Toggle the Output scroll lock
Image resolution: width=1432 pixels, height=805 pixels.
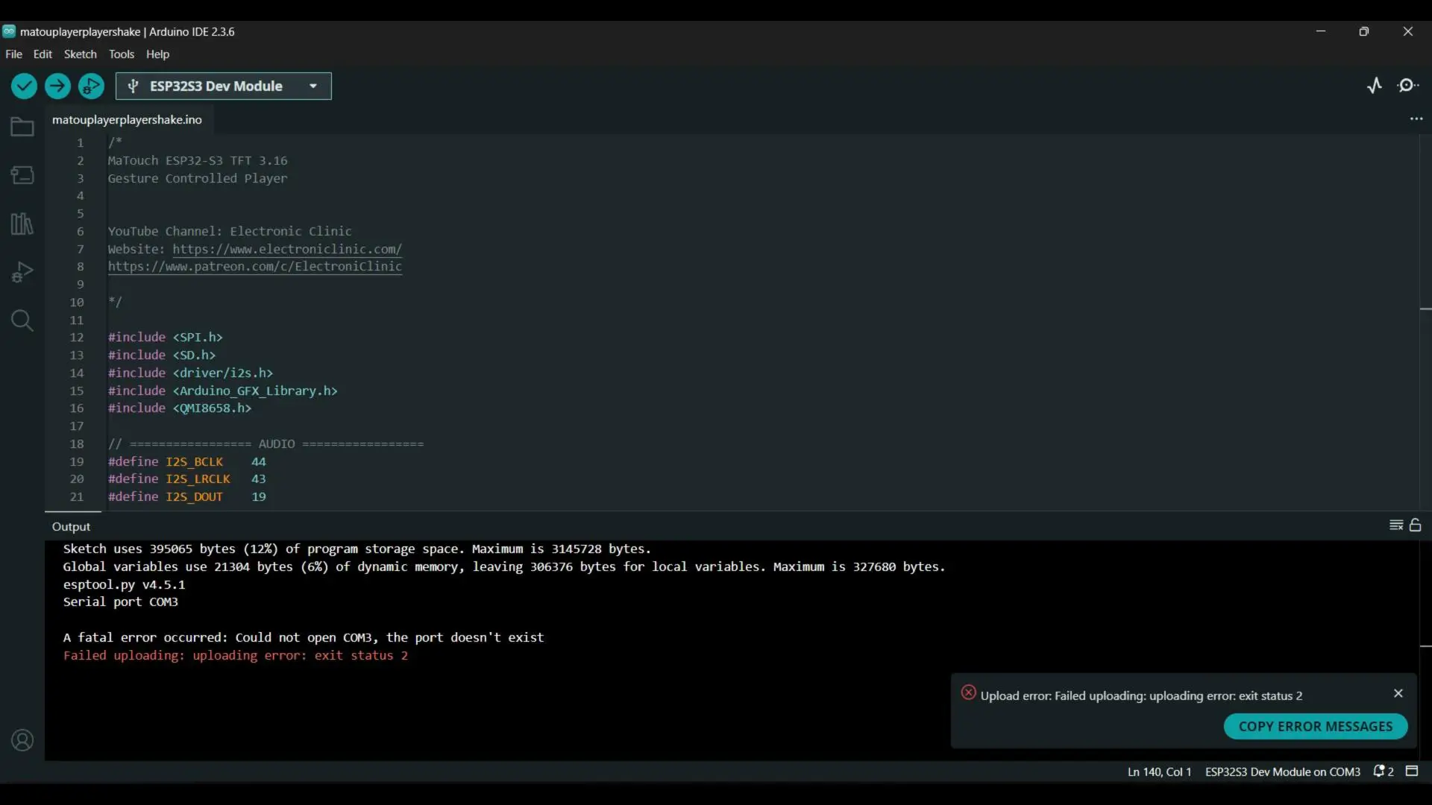click(x=1416, y=525)
